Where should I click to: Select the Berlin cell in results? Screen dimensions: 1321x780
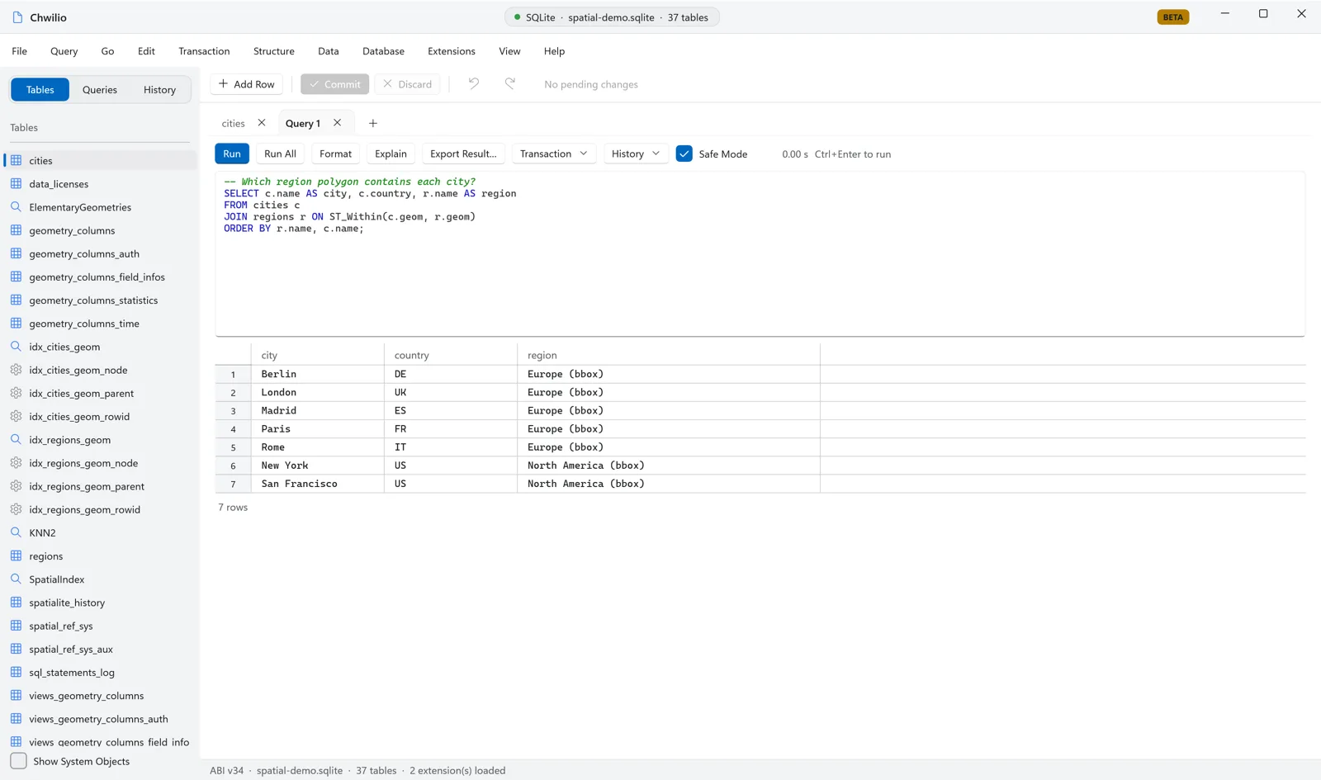coord(318,374)
